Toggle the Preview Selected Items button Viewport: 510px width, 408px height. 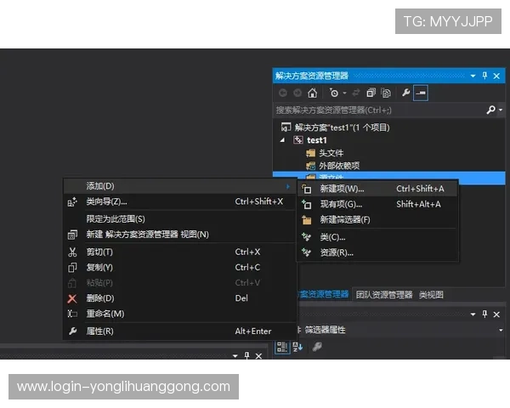pos(420,93)
